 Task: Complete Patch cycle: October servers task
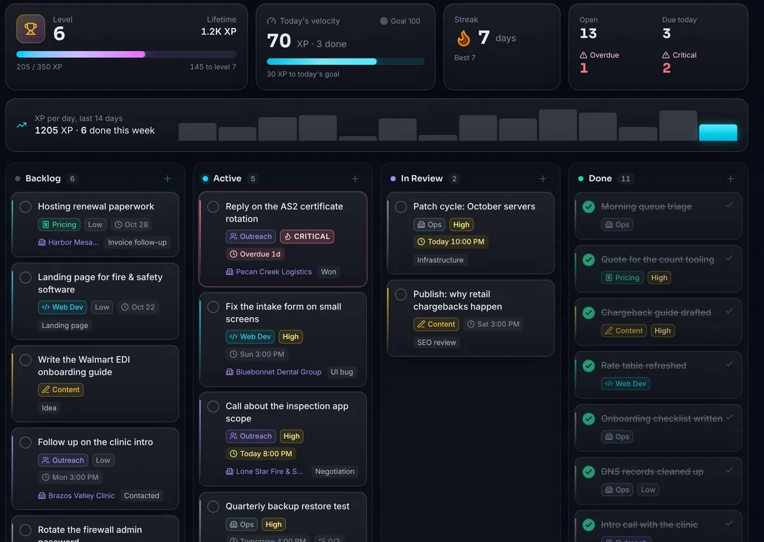401,207
